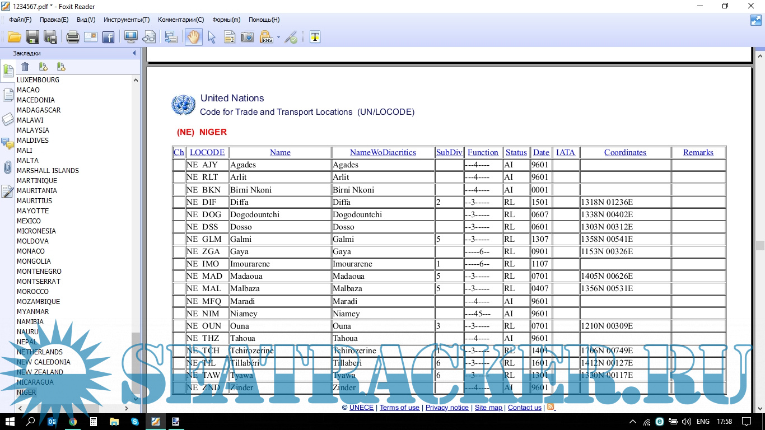Open Windows Start menu

tap(10, 422)
